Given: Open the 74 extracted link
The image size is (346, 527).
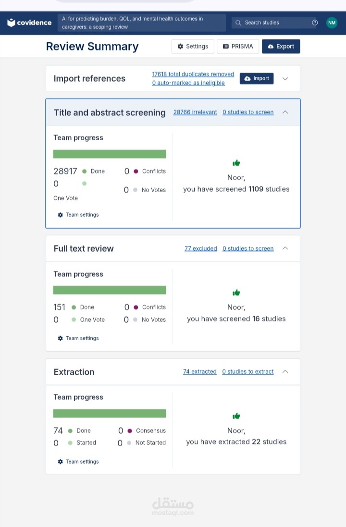Looking at the screenshot, I should [199, 371].
